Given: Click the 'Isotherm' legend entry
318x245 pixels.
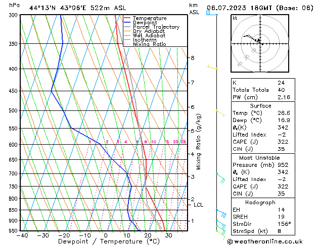Looking at the screenshot, I should tap(145, 40).
